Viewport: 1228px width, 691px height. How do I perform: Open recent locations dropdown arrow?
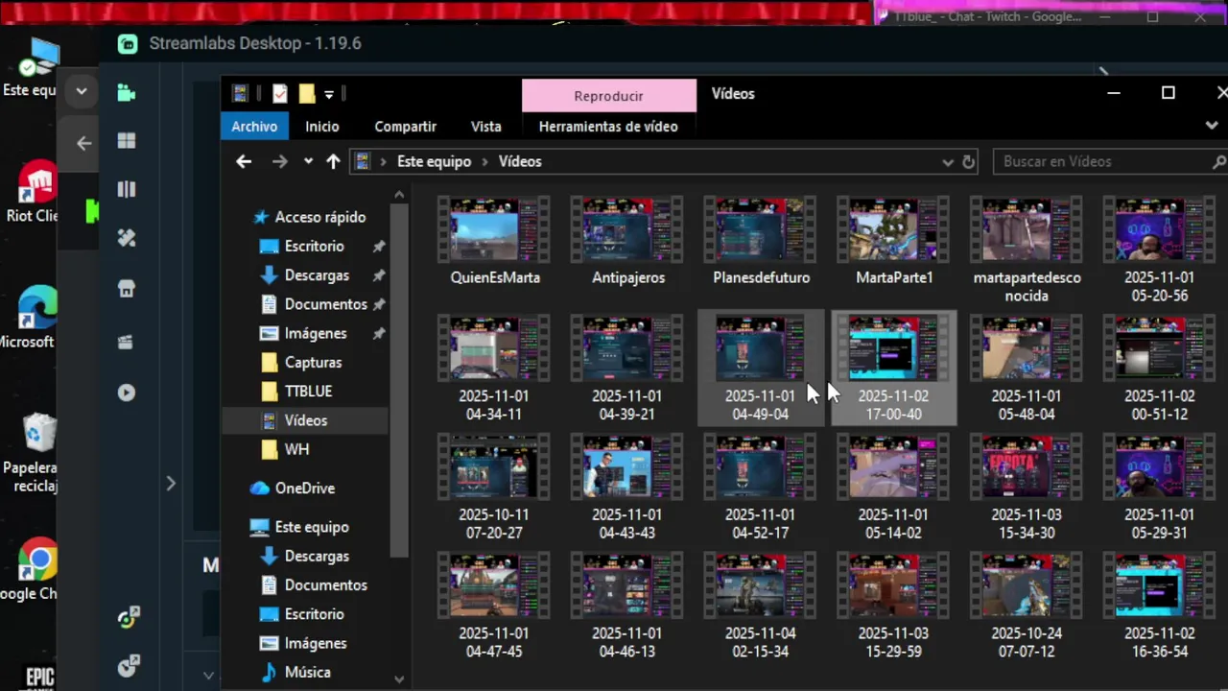pos(308,161)
